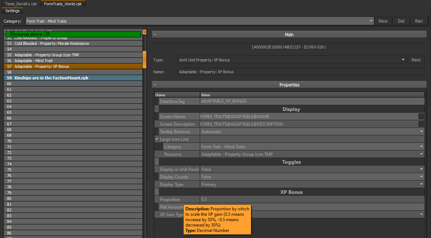Open the Type dropdown for unit property
Image resolution: width=431 pixels, height=238 pixels.
coord(403,60)
